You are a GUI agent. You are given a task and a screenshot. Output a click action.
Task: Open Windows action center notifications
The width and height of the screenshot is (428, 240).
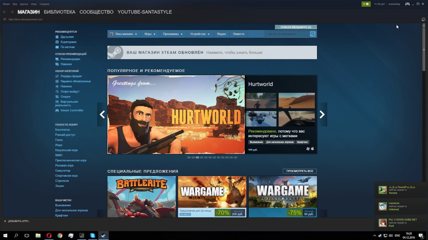pos(421,236)
